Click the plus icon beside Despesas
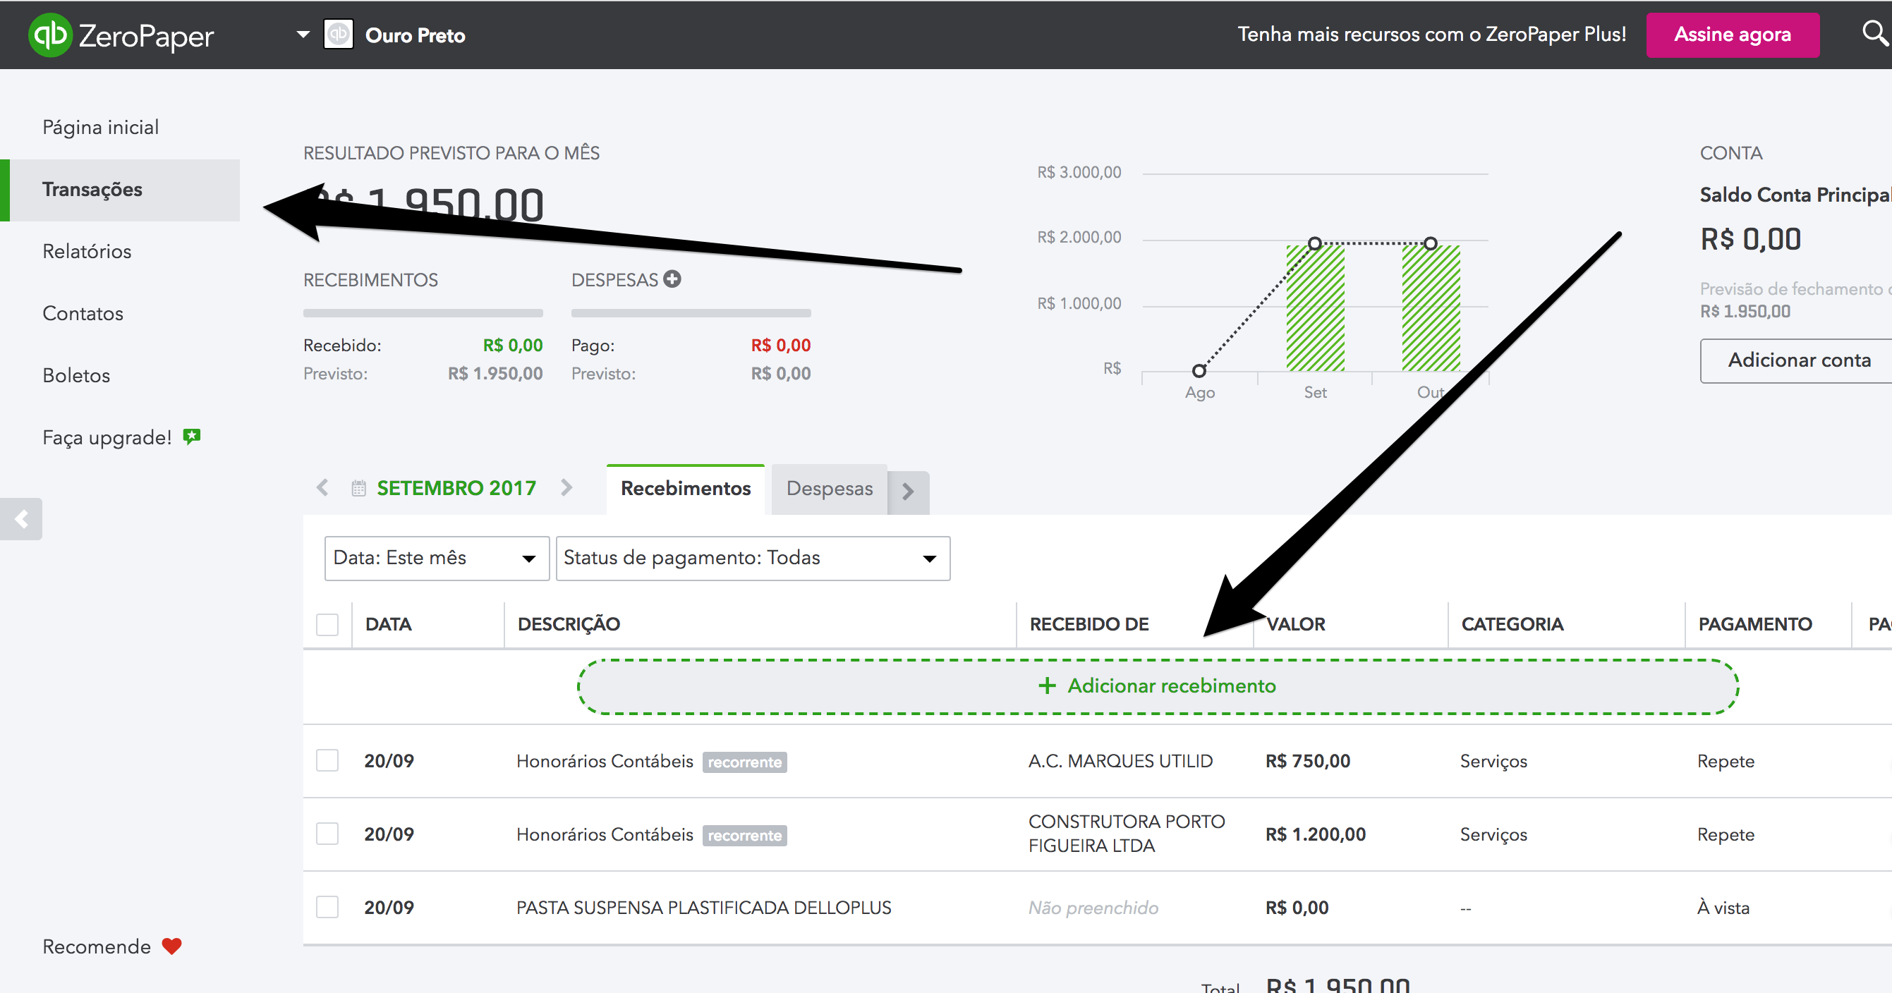1892x993 pixels. pos(672,279)
